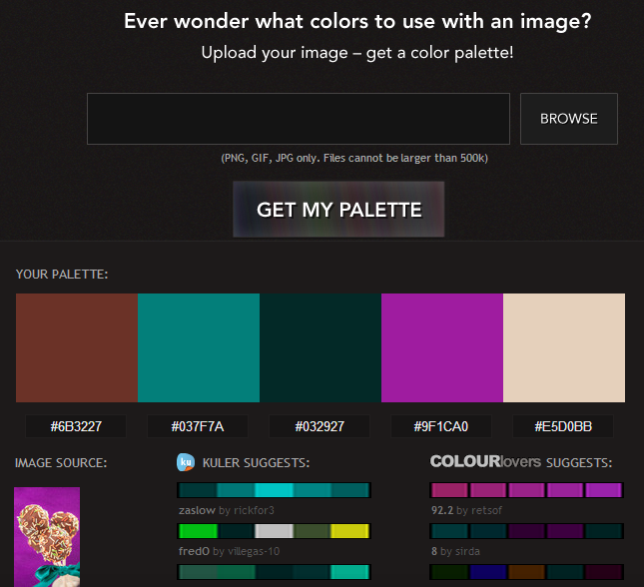Click the 'KULER SUGGESTS:' heading
The width and height of the screenshot is (644, 587).
pyautogui.click(x=256, y=463)
